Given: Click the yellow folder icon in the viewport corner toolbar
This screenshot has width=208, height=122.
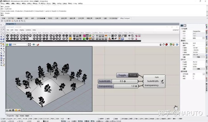Looking at the screenshot, I should pyautogui.click(x=16, y=110).
